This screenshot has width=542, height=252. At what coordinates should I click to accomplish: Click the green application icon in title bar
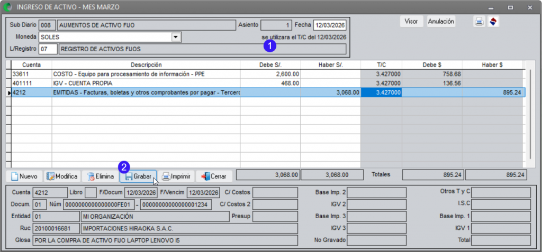pos(8,7)
